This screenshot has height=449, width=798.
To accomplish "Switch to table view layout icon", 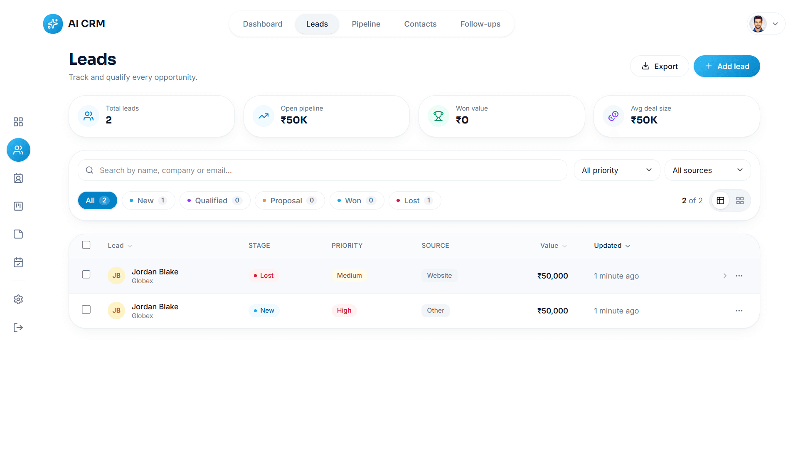I will (x=720, y=200).
